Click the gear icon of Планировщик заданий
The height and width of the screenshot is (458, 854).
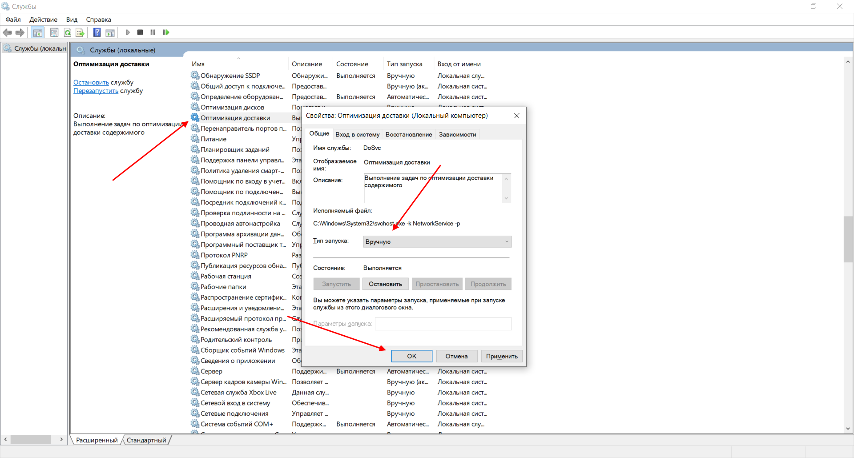click(195, 149)
